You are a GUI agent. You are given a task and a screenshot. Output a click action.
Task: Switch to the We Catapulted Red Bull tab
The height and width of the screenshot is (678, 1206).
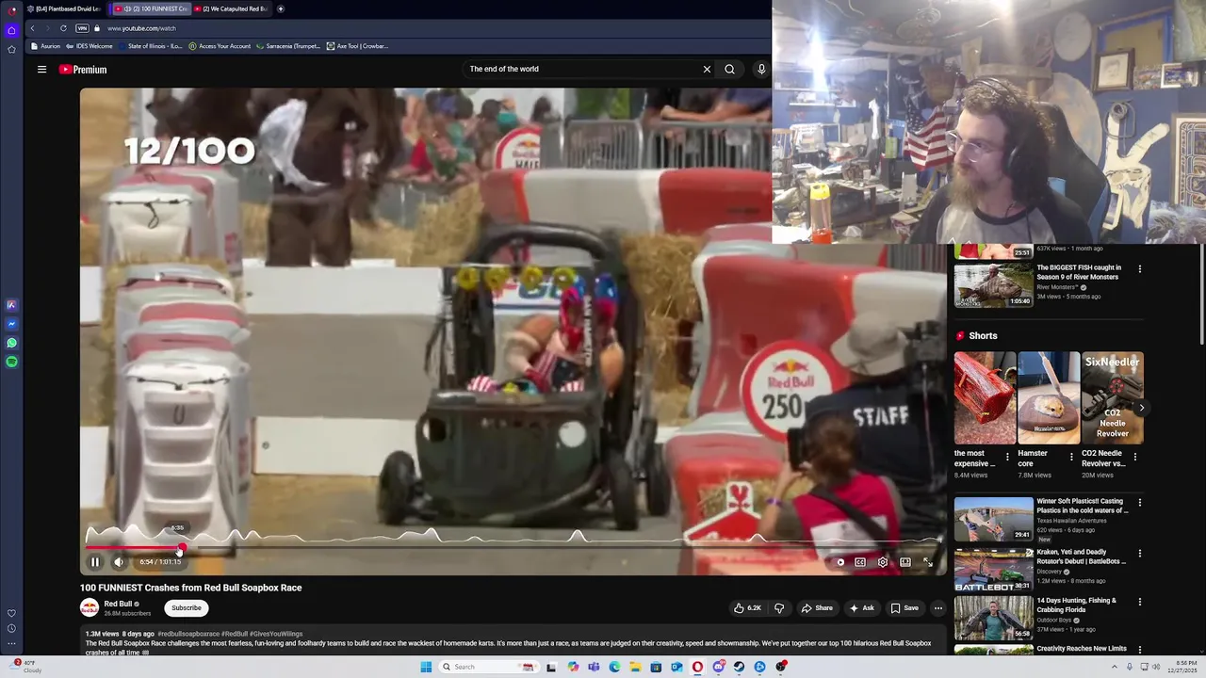tap(231, 8)
